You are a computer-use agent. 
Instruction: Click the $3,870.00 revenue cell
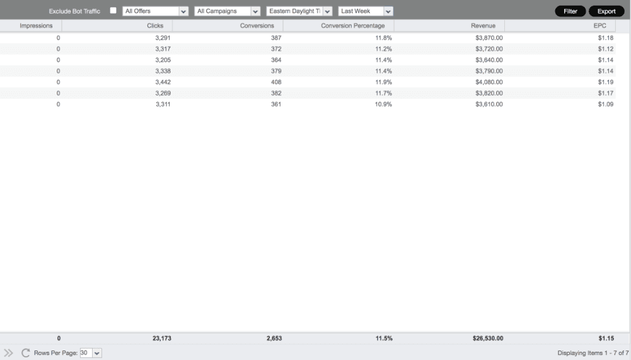(489, 38)
